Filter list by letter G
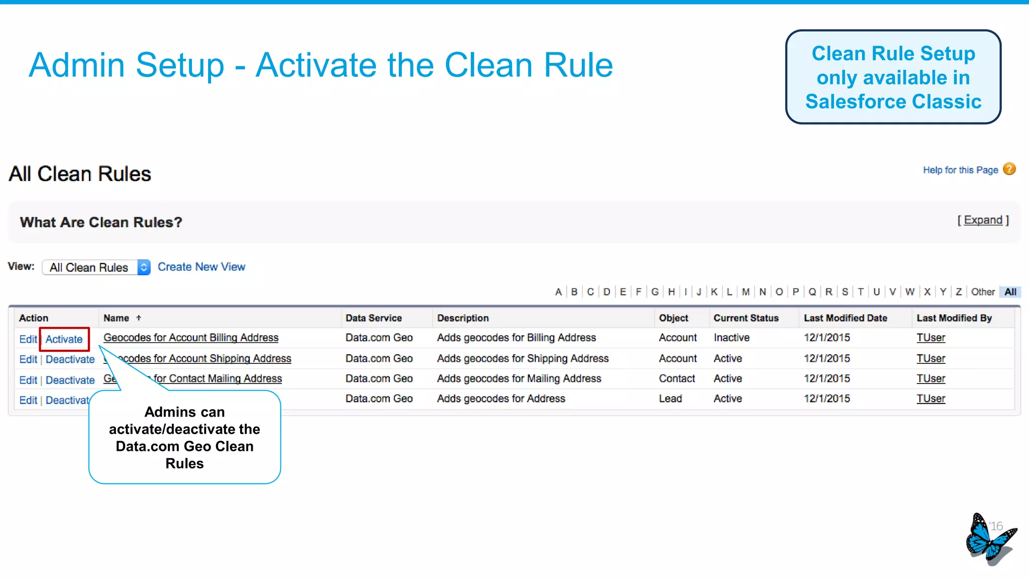This screenshot has height=579, width=1029. 655,292
